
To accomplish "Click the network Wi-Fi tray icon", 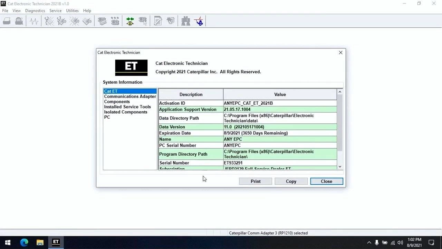I will (393, 243).
